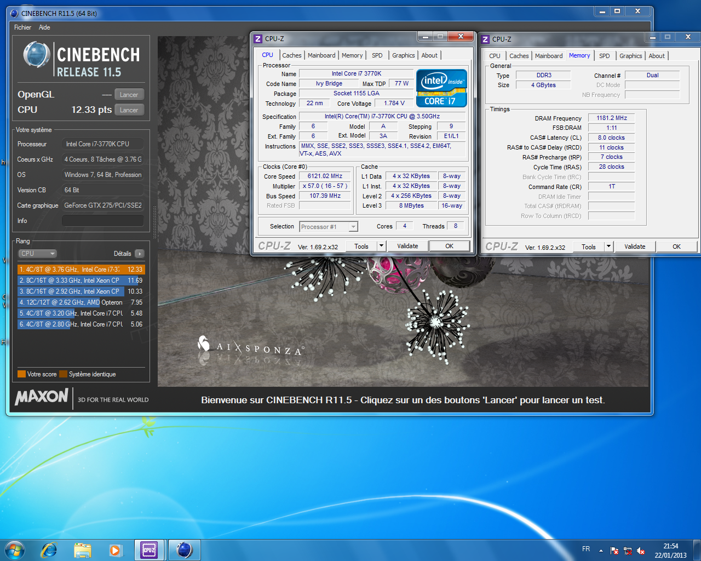Select ranking row 1 scoring 12.33
This screenshot has height=561, width=701.
(81, 270)
